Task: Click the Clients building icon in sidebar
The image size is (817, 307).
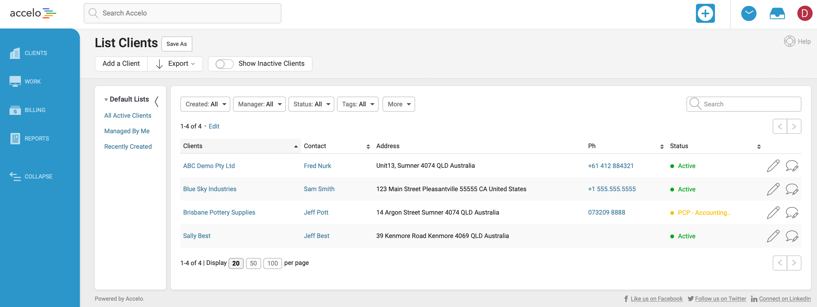Action: 15,53
